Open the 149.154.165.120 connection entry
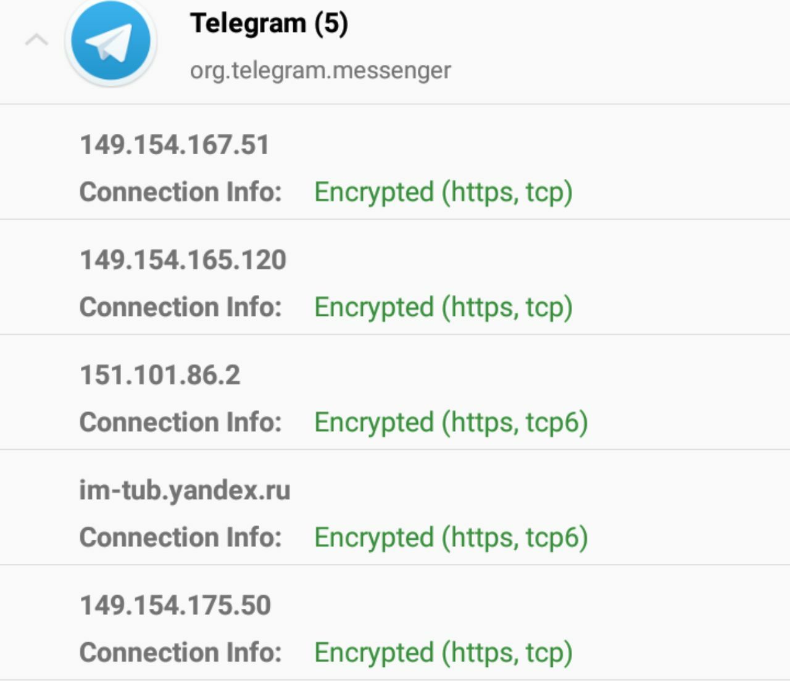Image resolution: width=790 pixels, height=681 pixels. click(x=183, y=260)
